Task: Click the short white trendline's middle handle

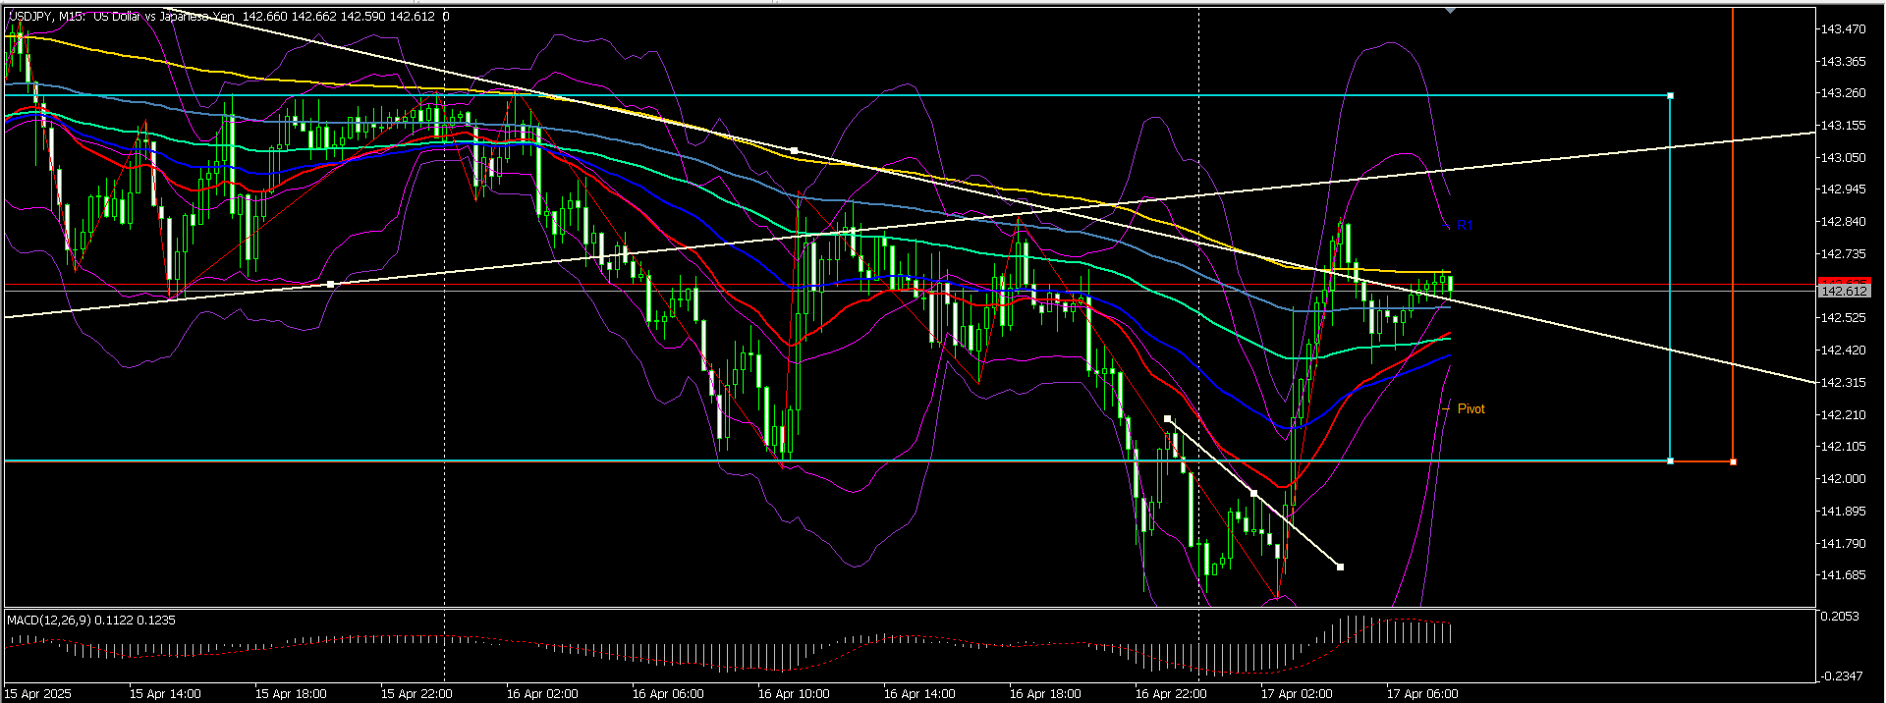Action: click(x=1254, y=493)
